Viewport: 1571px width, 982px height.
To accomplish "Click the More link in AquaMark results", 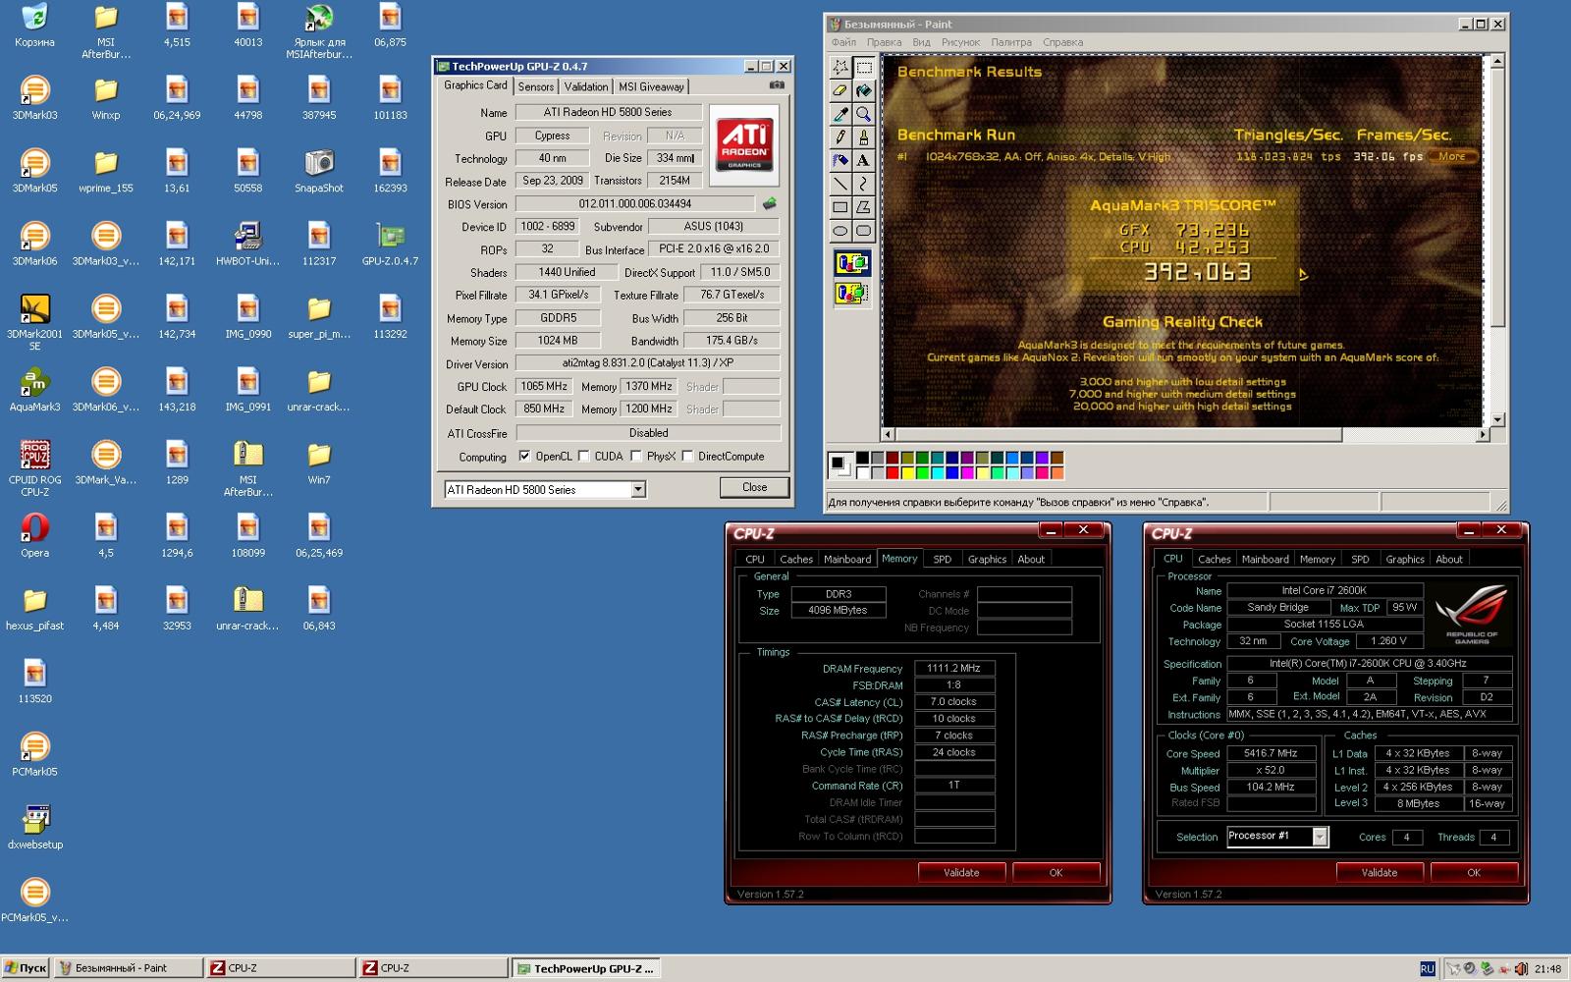I will 1452,156.
